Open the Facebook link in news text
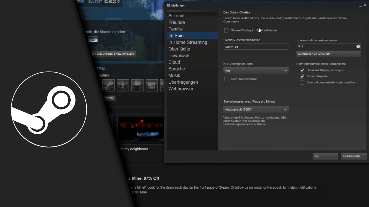The image size is (369, 207). 274,187
